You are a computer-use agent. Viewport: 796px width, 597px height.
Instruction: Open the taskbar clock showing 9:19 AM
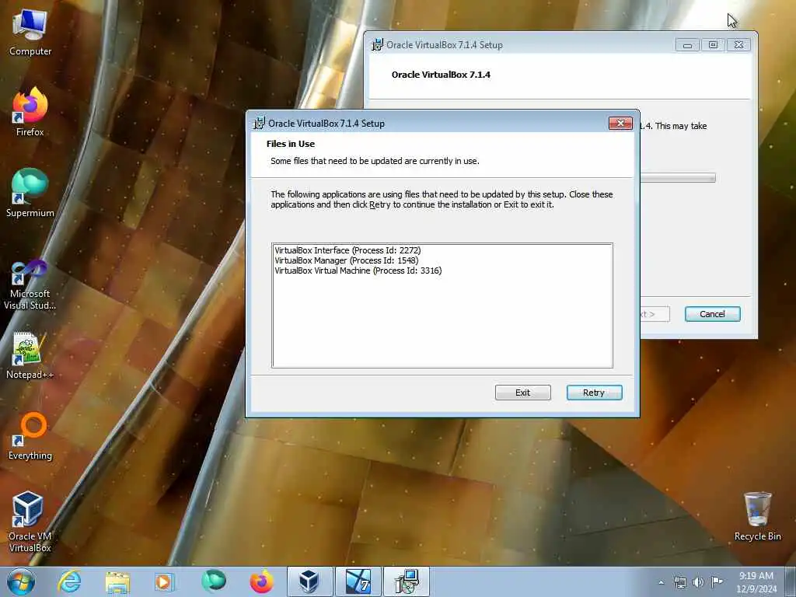pyautogui.click(x=756, y=581)
